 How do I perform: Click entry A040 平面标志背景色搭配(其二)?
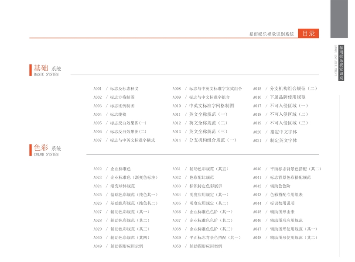click(287, 169)
